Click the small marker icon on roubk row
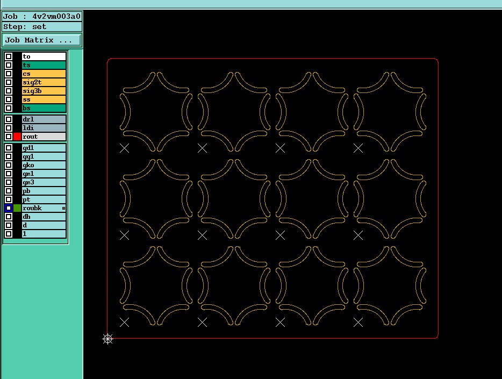This screenshot has height=379, width=502. pyautogui.click(x=64, y=209)
